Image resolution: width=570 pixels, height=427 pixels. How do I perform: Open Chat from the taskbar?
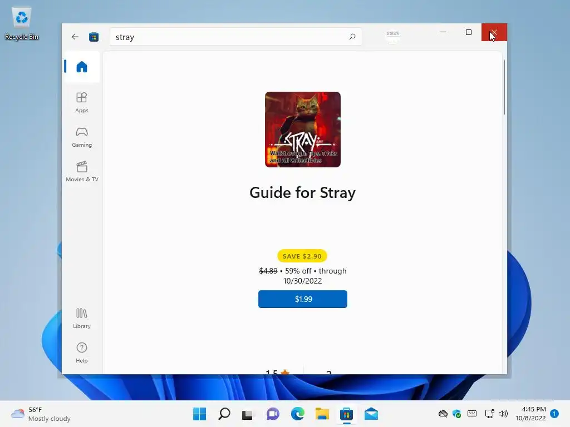tap(273, 414)
